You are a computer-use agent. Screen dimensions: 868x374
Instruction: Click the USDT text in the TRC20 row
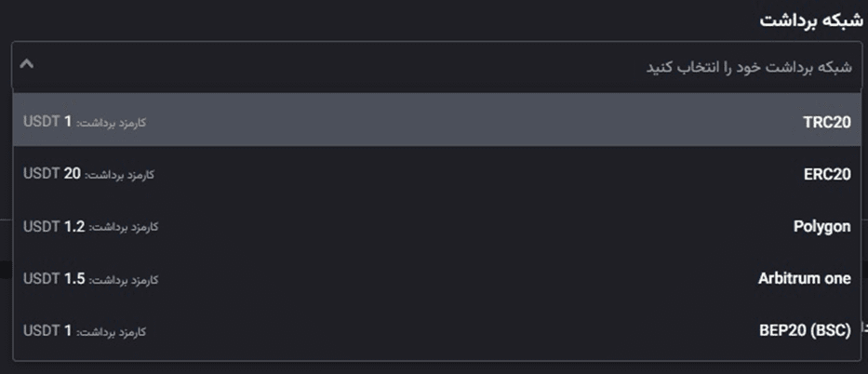pyautogui.click(x=41, y=122)
